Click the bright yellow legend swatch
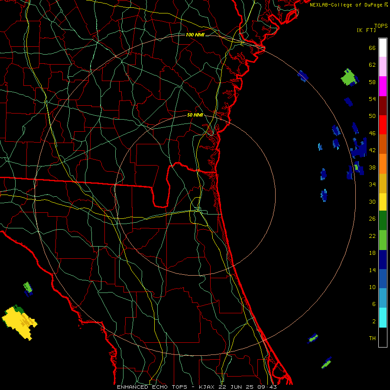Viewport: 390px width, 390px height. coord(383,201)
